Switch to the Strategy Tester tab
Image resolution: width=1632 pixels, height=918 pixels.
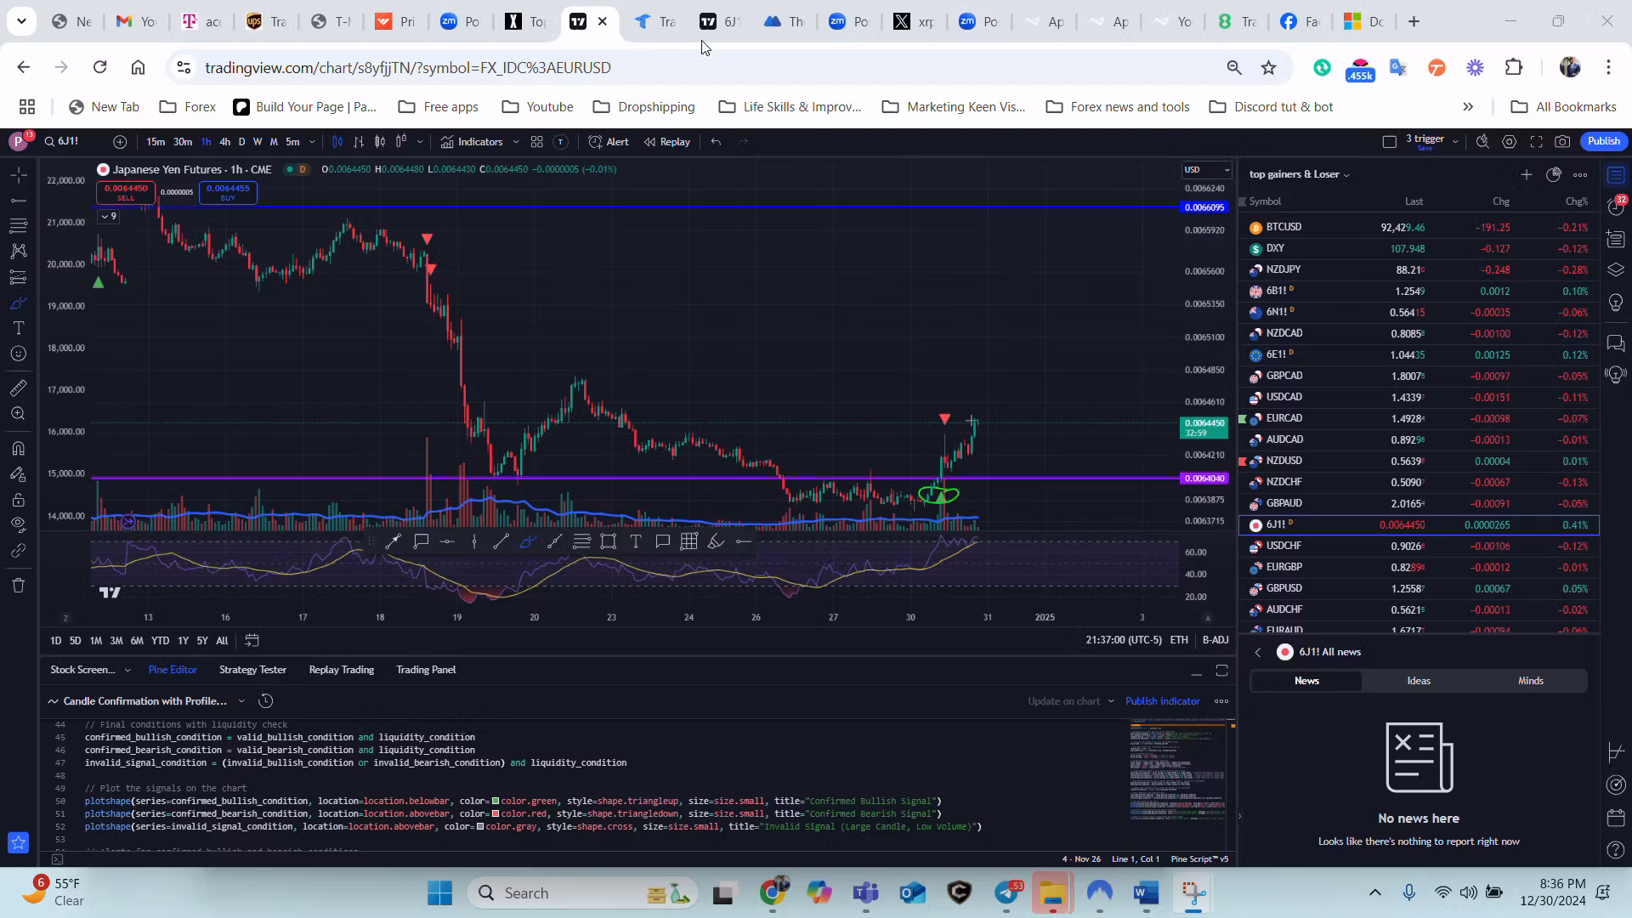point(252,670)
